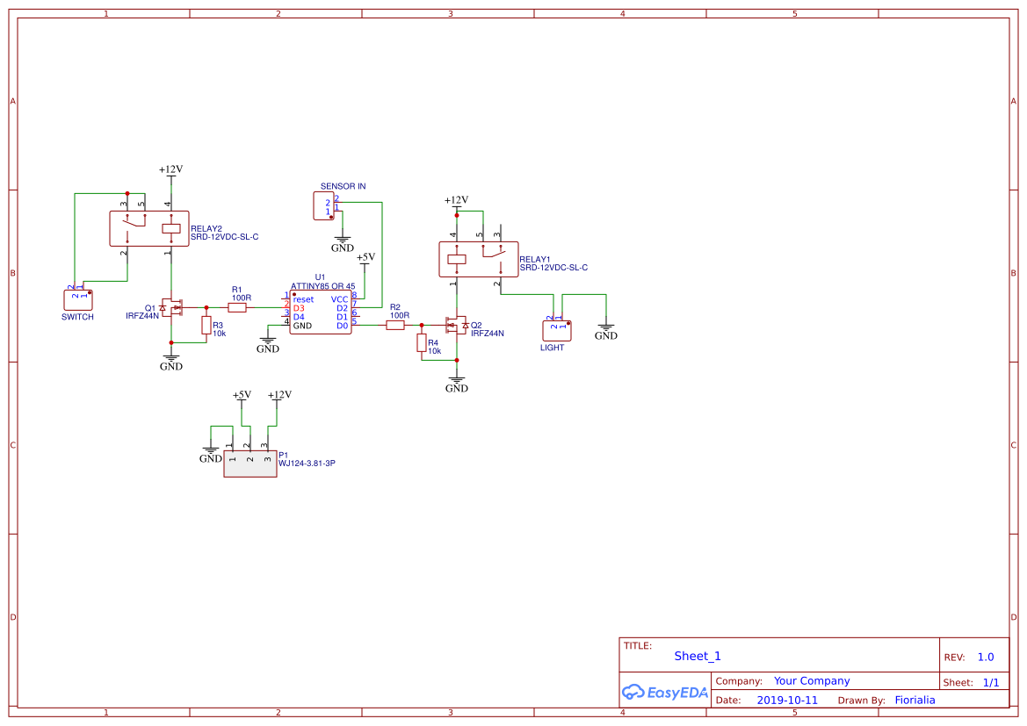This screenshot has height=726, width=1027.
Task: Toggle the SWITCH component contacts
Action: [77, 298]
